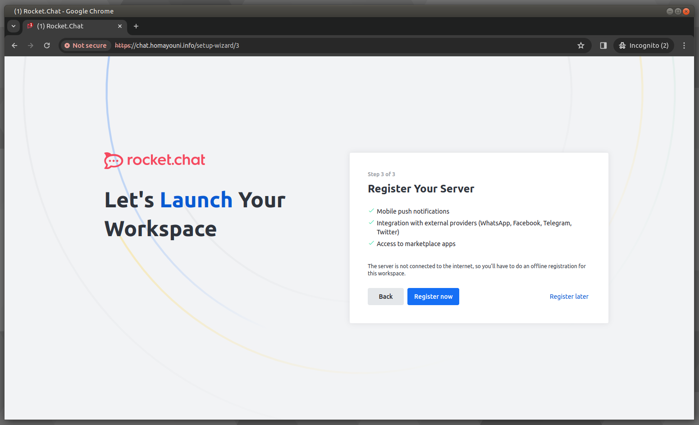
Task: Open a new tab with plus button
Action: 136,26
